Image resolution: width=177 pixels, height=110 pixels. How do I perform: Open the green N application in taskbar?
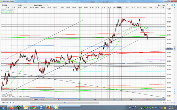56,108
